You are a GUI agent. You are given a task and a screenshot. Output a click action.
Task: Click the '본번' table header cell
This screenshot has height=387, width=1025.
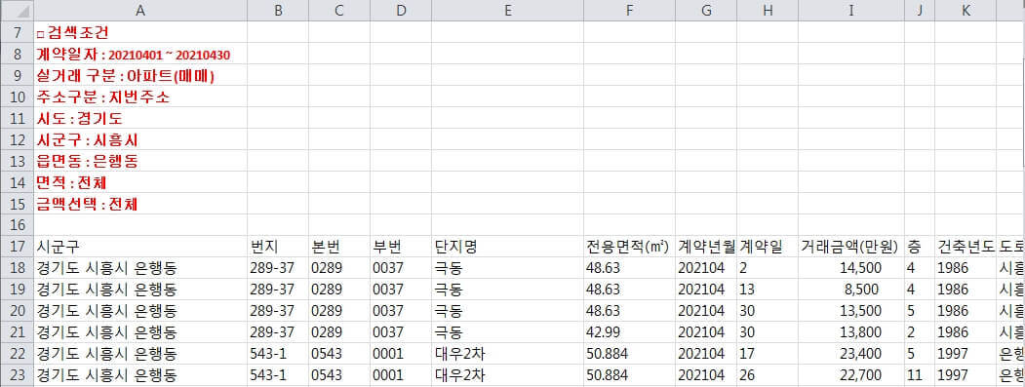pyautogui.click(x=339, y=247)
